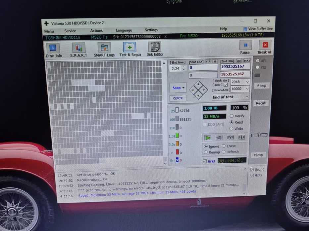Click the diamond navigation pad right arrow

pos(204,90)
